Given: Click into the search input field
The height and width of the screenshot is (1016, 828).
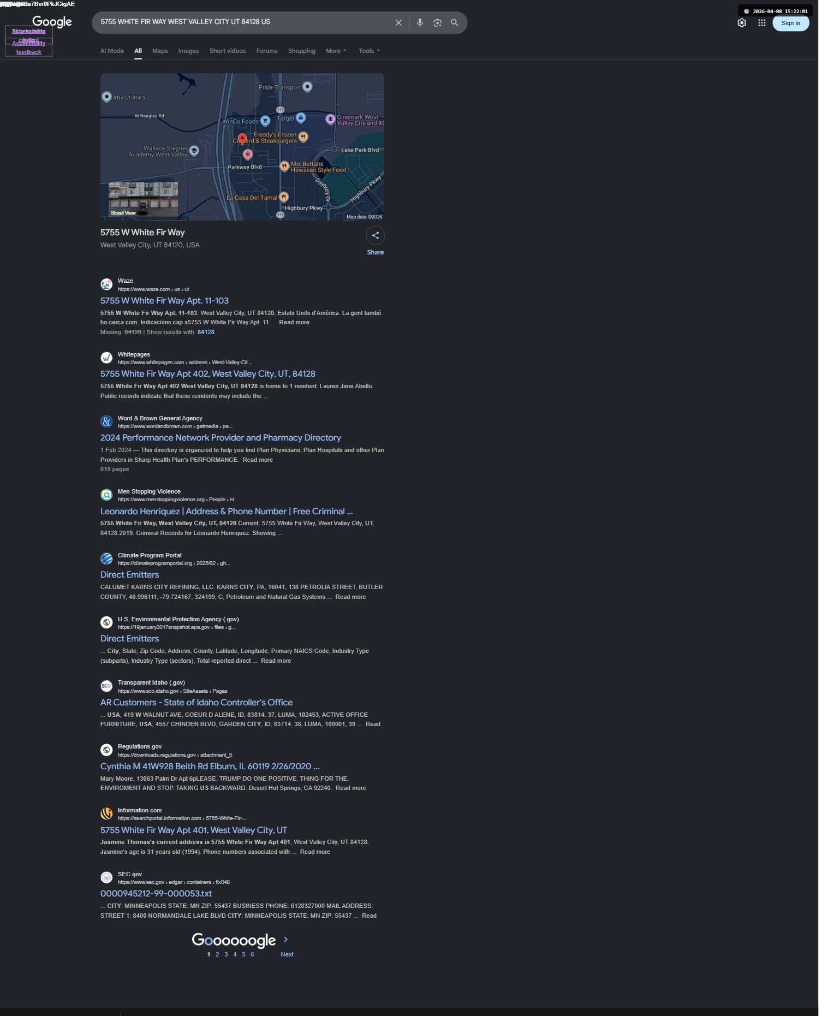Looking at the screenshot, I should click(243, 22).
